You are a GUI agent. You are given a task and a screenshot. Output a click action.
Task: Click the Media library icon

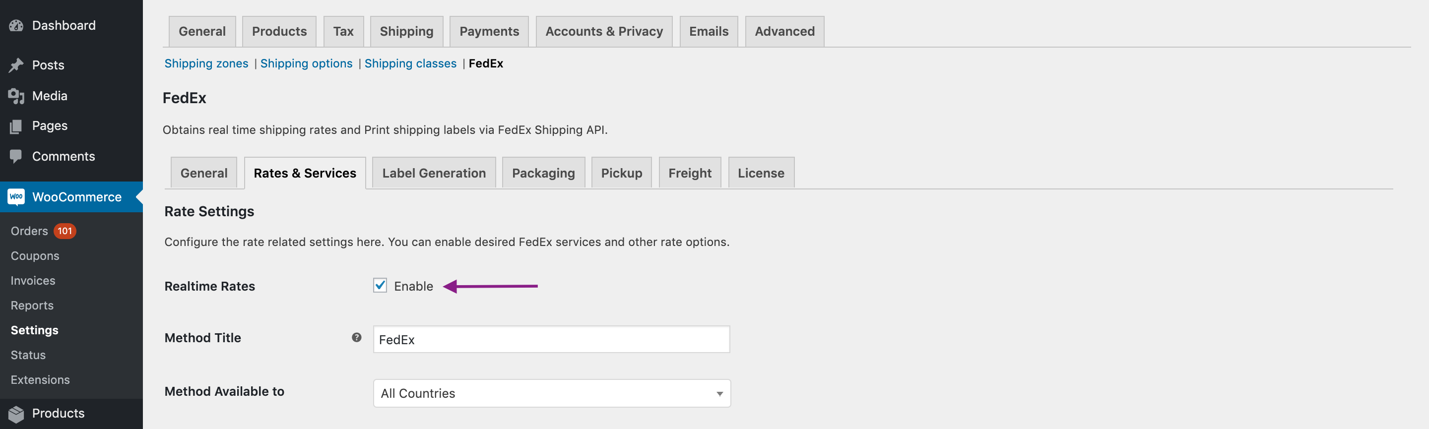(16, 96)
